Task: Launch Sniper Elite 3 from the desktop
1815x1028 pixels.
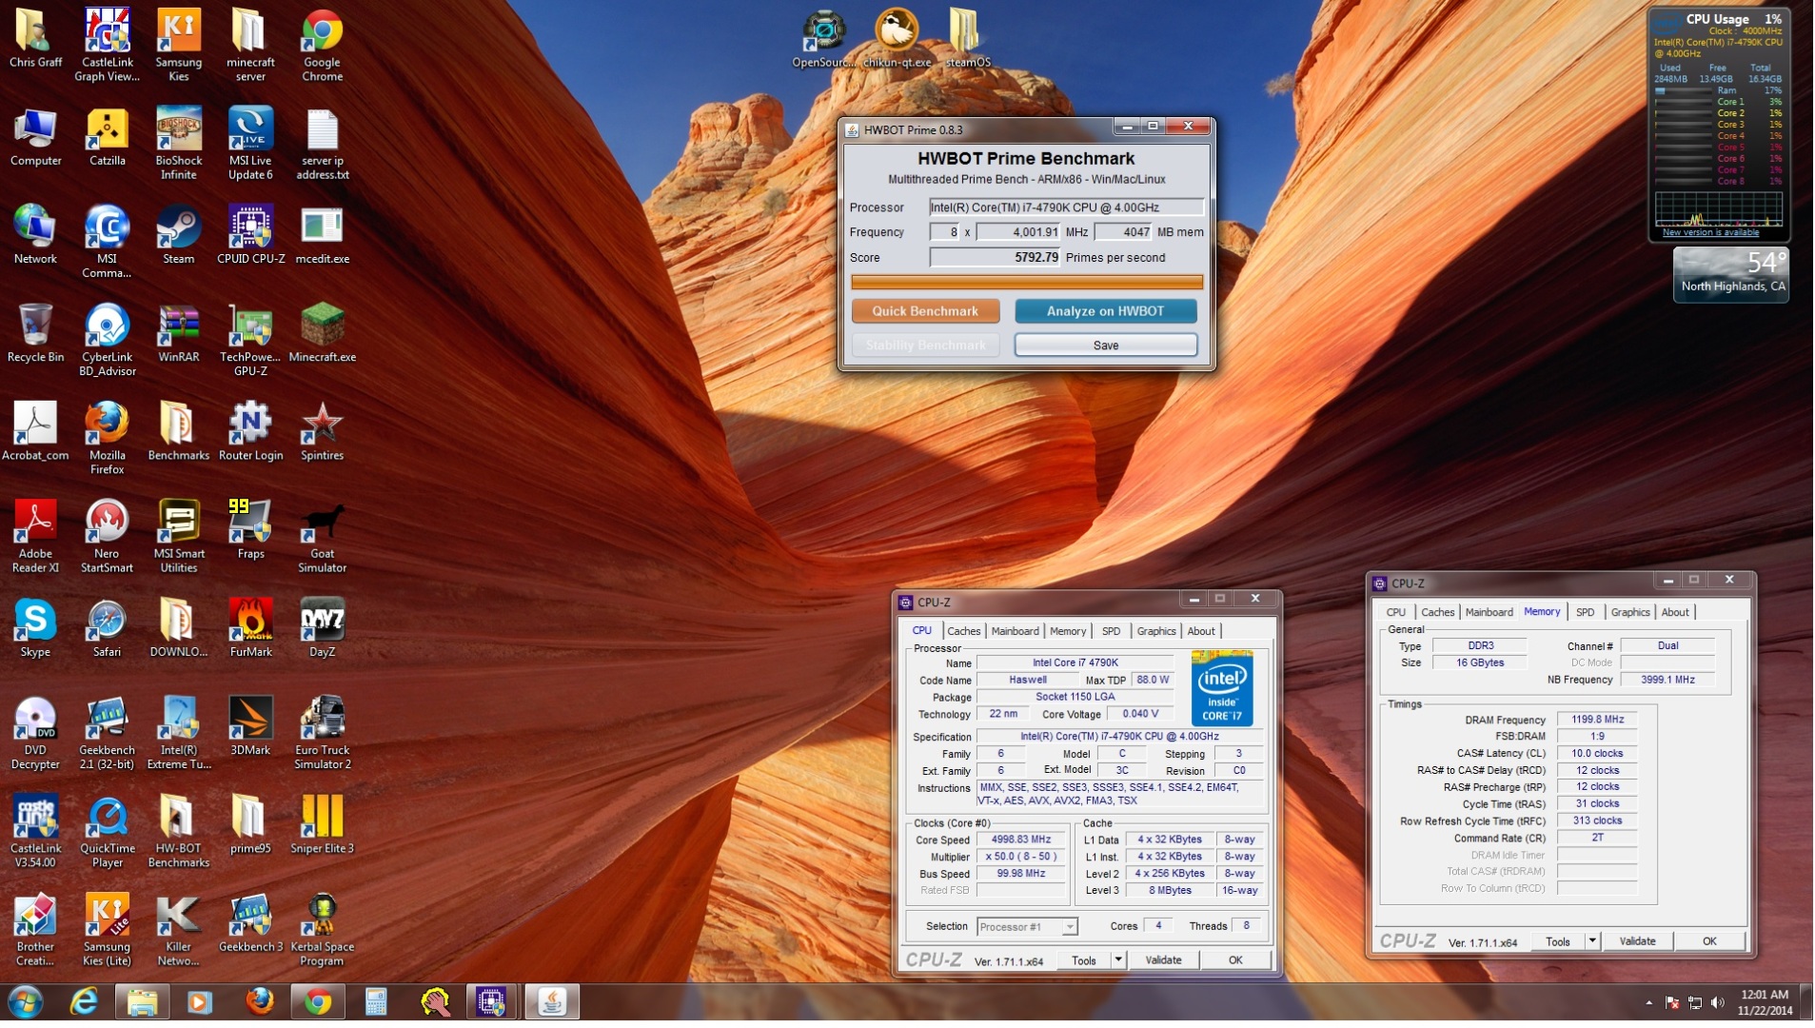Action: pyautogui.click(x=322, y=825)
